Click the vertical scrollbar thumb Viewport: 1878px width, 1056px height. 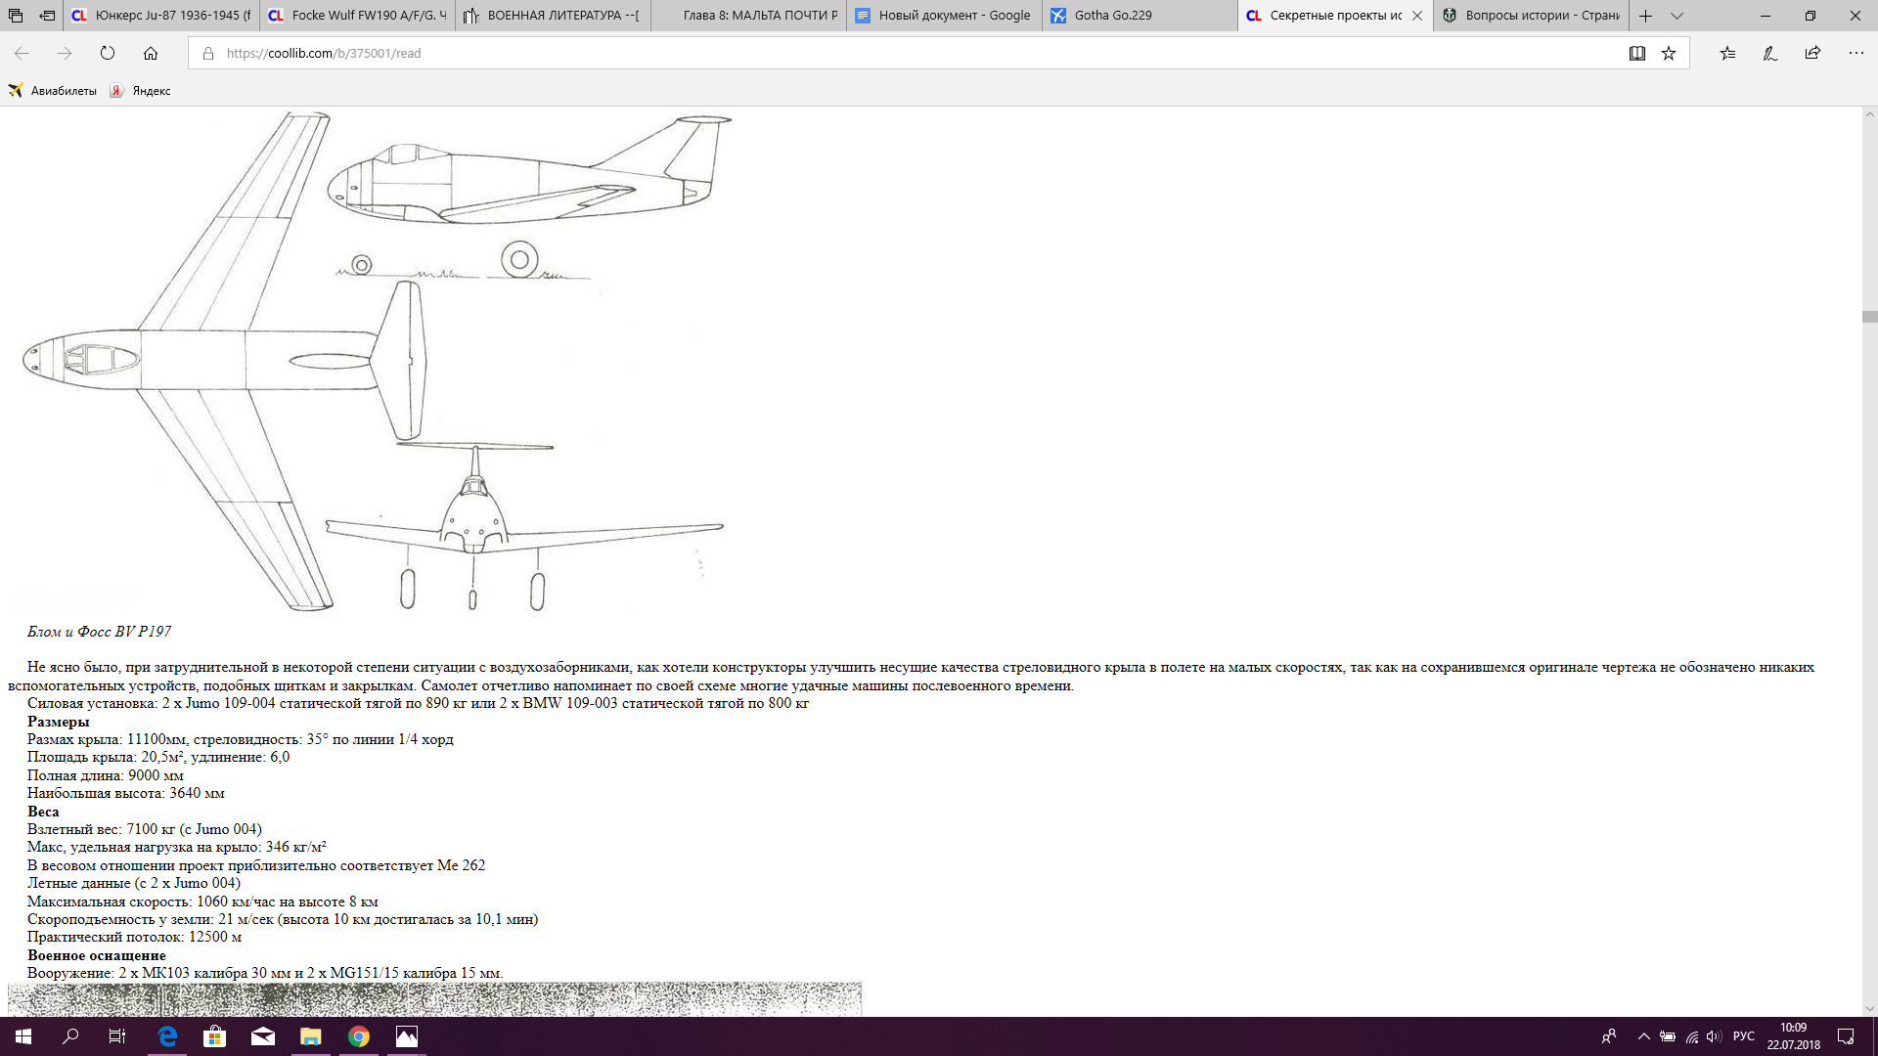[1869, 317]
